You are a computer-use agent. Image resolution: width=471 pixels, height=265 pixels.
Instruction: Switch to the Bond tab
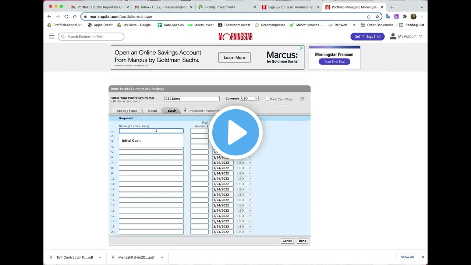(153, 111)
